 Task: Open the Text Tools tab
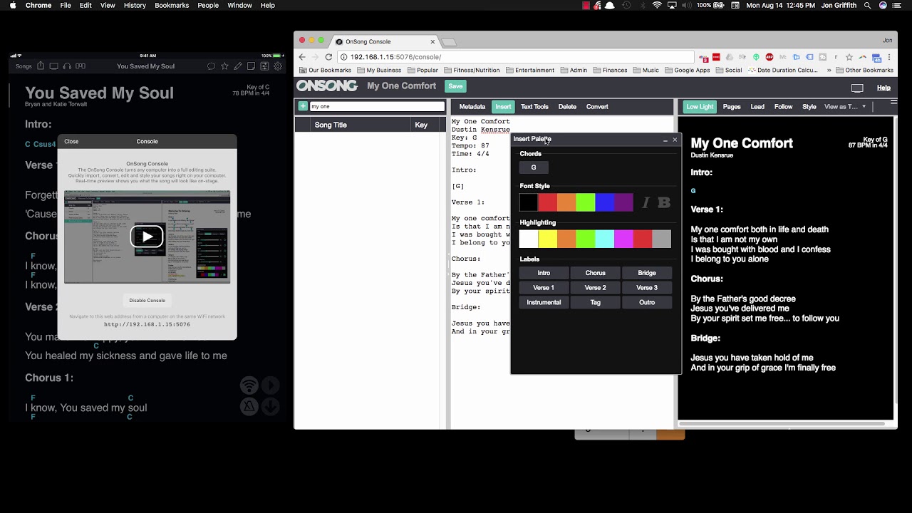coord(534,107)
